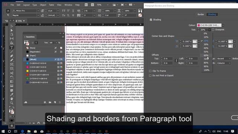Open the Windows notification center
Image resolution: width=238 pixels, height=134 pixels.
coord(232,131)
